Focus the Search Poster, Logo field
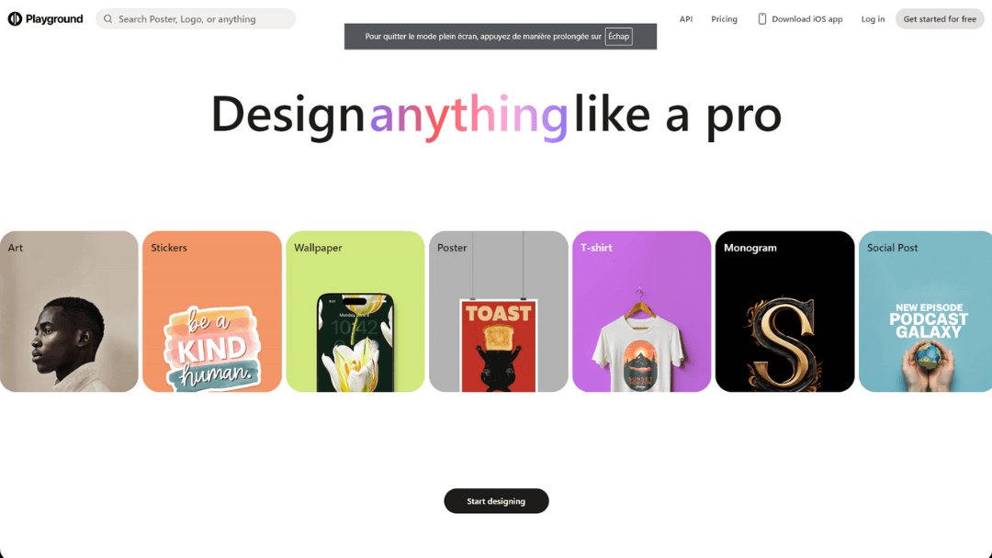 (x=196, y=19)
